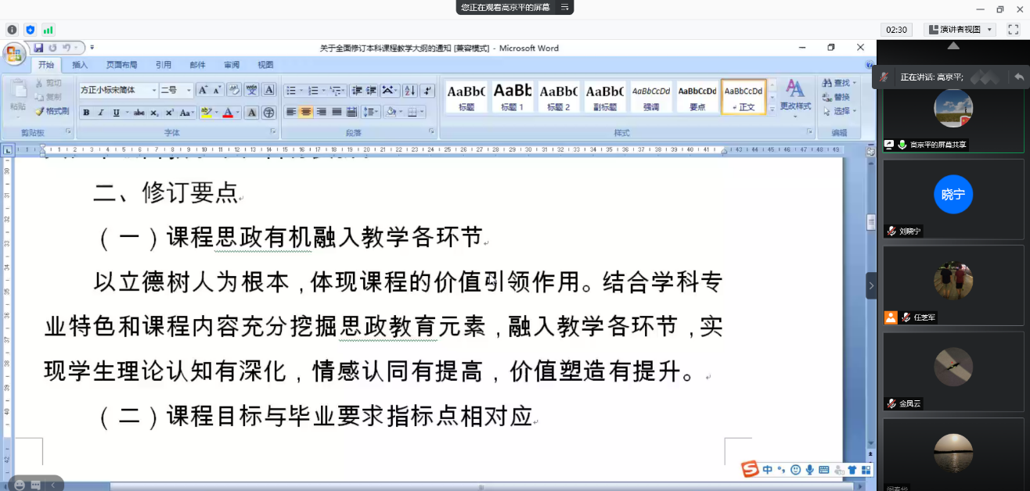
Task: Click the bullet list icon
Action: [292, 89]
